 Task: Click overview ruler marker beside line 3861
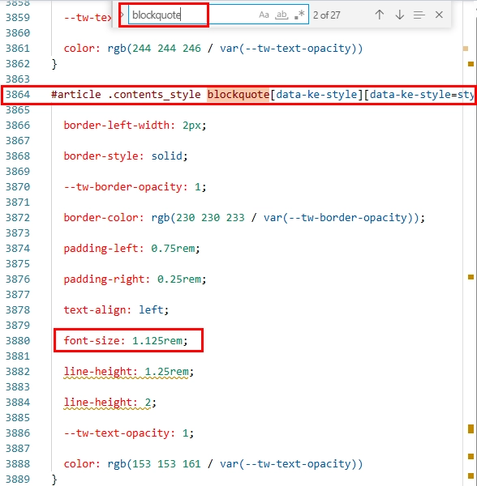pos(466,49)
